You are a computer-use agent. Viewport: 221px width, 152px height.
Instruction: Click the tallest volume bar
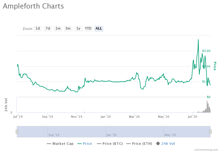207,106
